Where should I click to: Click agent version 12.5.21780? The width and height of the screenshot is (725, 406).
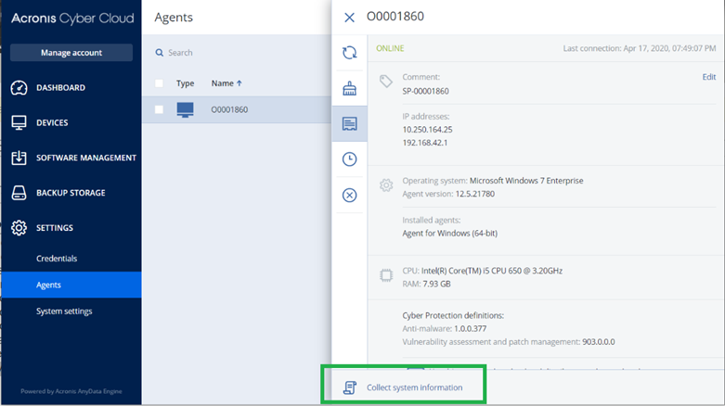[x=475, y=194]
